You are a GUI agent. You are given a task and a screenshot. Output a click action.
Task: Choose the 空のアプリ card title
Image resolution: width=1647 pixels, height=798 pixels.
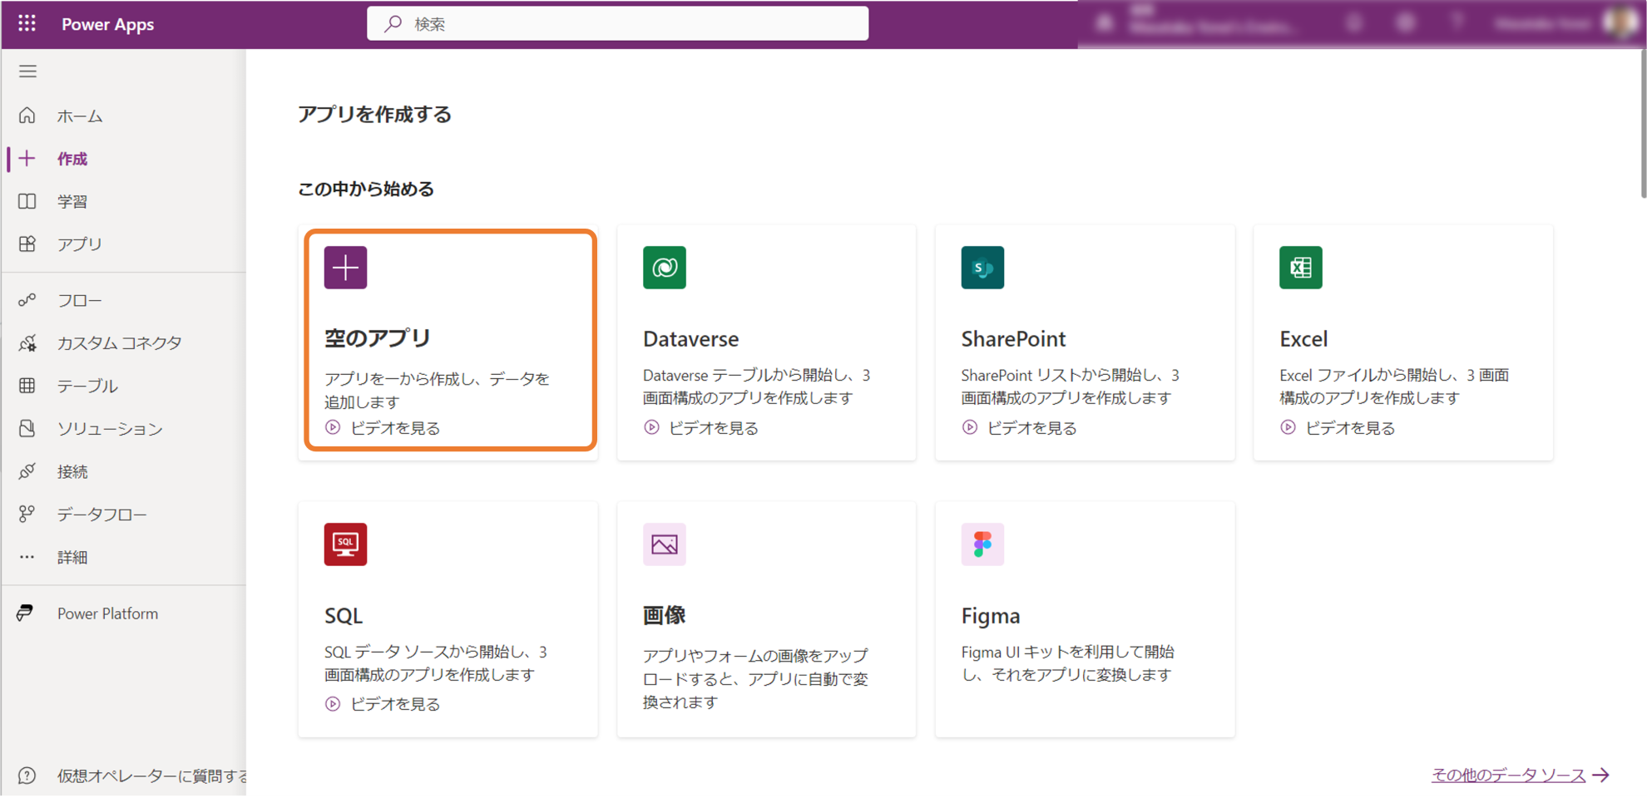[378, 337]
